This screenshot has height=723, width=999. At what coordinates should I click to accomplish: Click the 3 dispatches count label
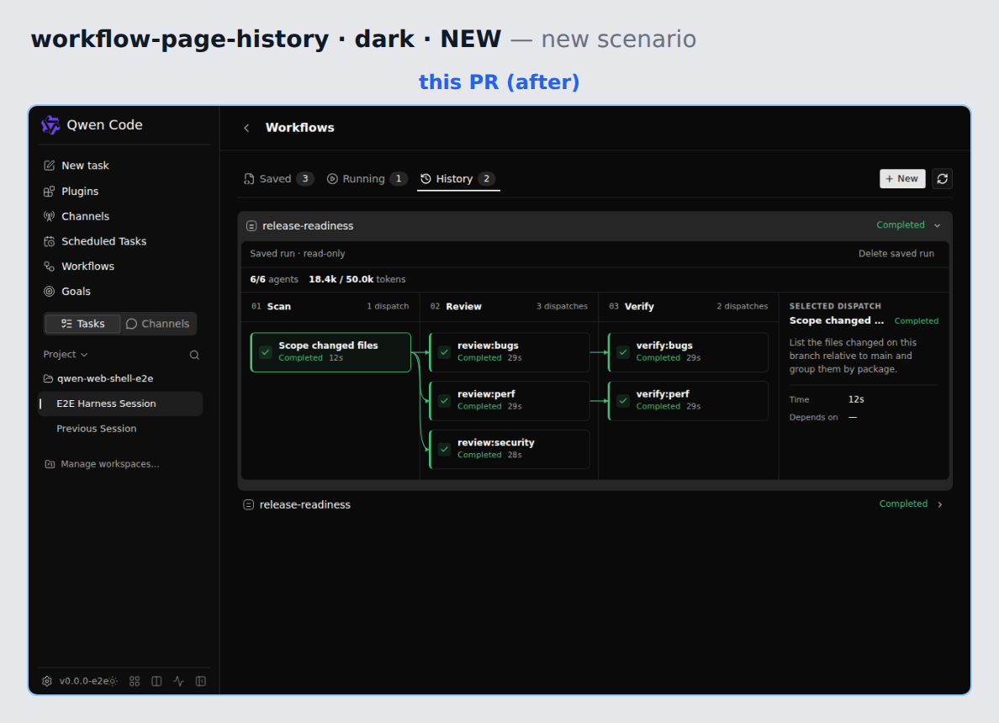tap(562, 306)
